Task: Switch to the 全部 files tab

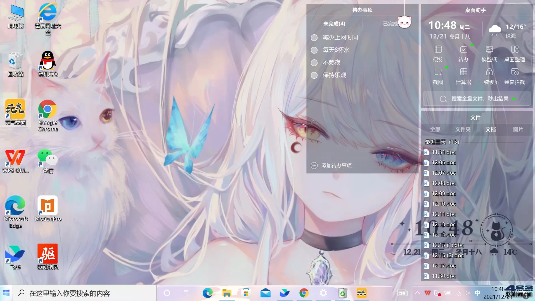Action: (435, 129)
